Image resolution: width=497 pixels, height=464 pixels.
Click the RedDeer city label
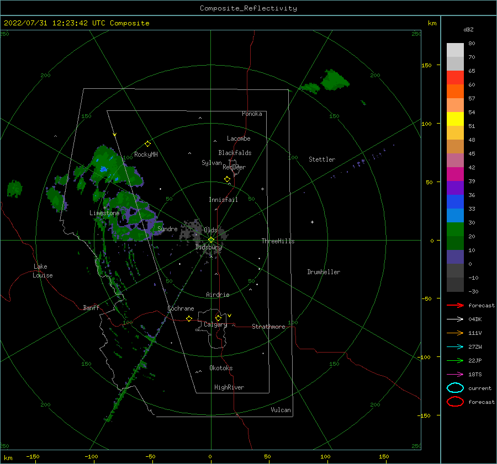[x=234, y=167]
